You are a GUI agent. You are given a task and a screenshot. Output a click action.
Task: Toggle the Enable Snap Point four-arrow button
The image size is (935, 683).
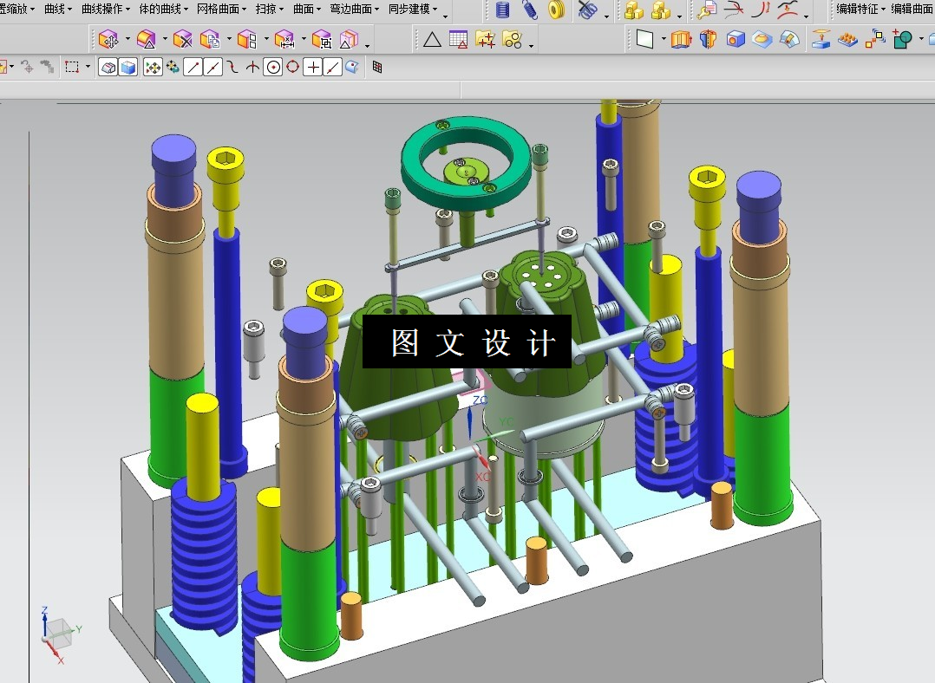(154, 68)
